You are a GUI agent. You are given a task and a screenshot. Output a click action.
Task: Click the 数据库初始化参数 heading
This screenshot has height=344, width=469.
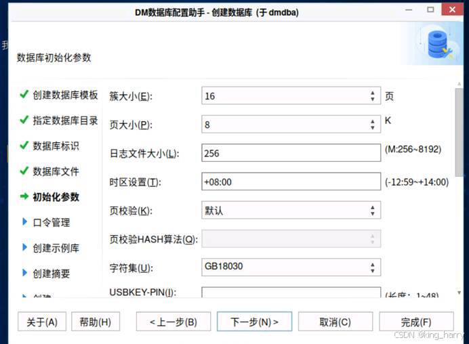[x=54, y=58]
